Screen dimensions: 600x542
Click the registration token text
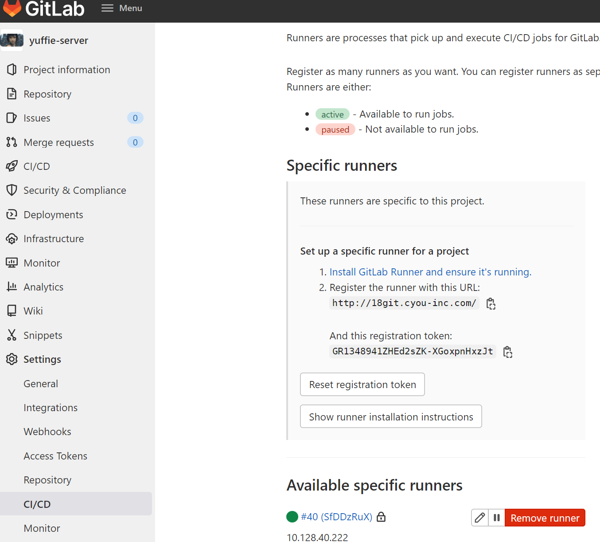click(413, 351)
